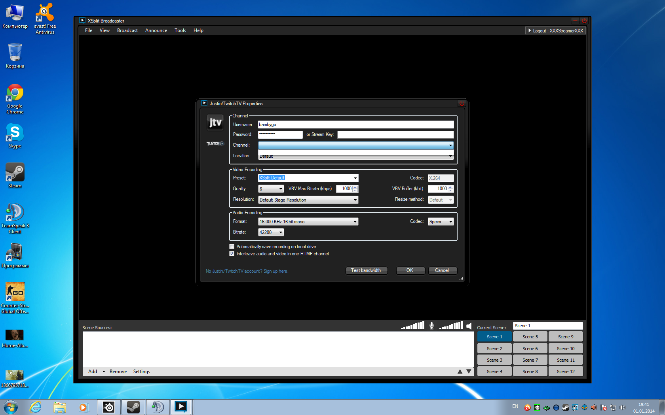Click Logout XXXStreamerXXX button
This screenshot has width=665, height=415.
(555, 31)
